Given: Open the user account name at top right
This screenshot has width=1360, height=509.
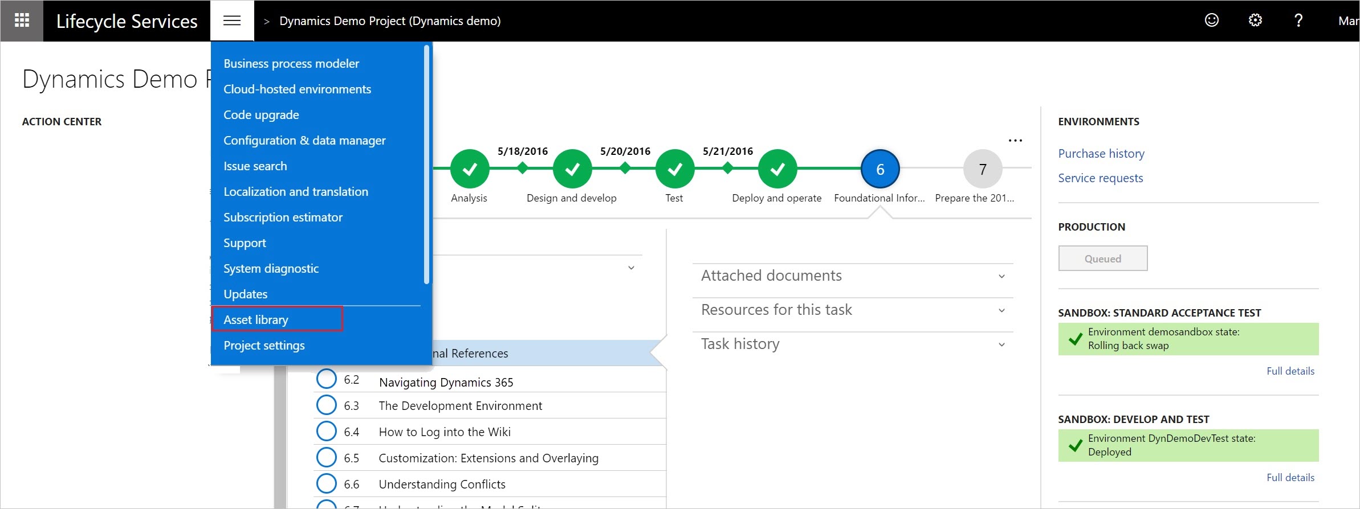Looking at the screenshot, I should (x=1349, y=21).
